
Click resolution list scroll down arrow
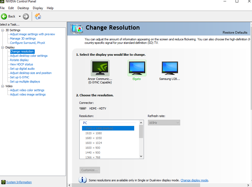141,156
